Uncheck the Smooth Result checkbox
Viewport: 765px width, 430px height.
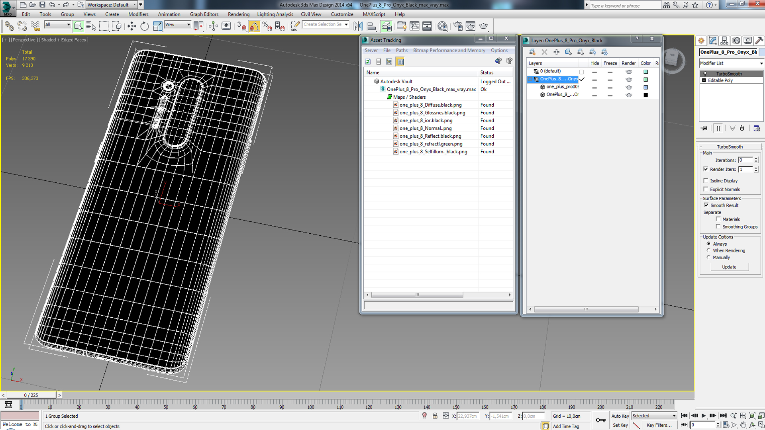point(706,205)
